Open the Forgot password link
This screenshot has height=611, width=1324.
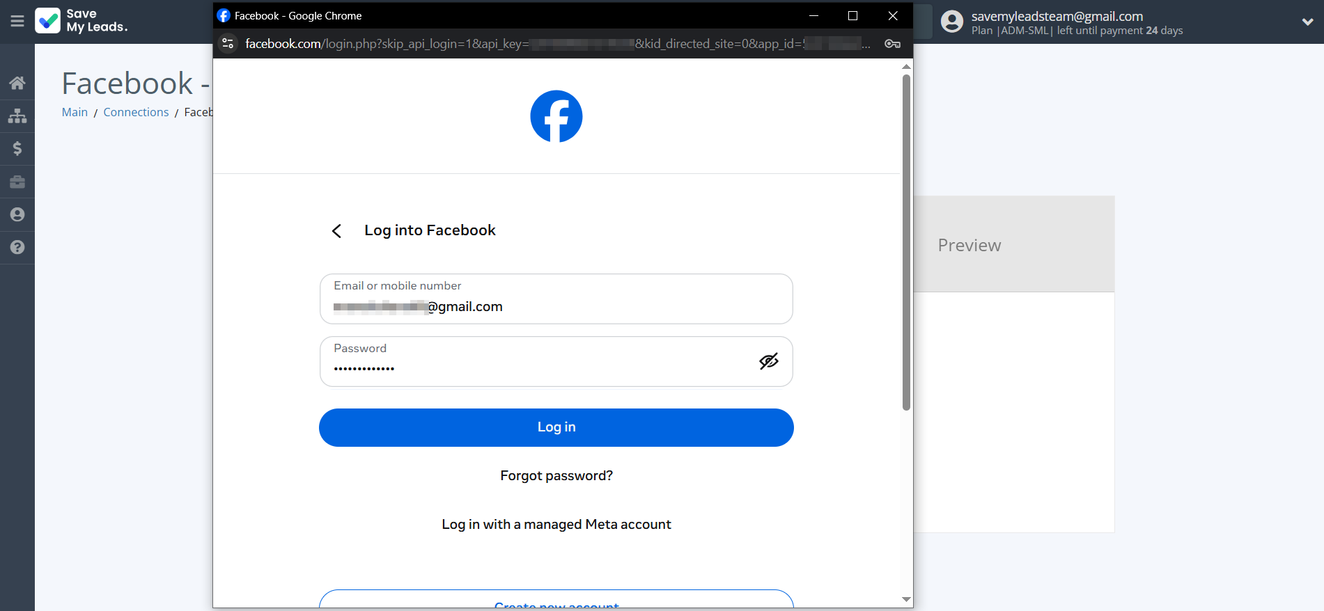[x=556, y=475]
